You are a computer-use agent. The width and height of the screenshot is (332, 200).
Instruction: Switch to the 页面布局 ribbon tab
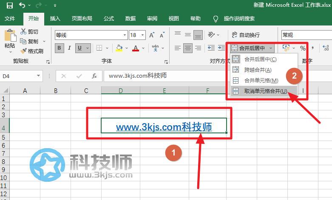pos(82,19)
